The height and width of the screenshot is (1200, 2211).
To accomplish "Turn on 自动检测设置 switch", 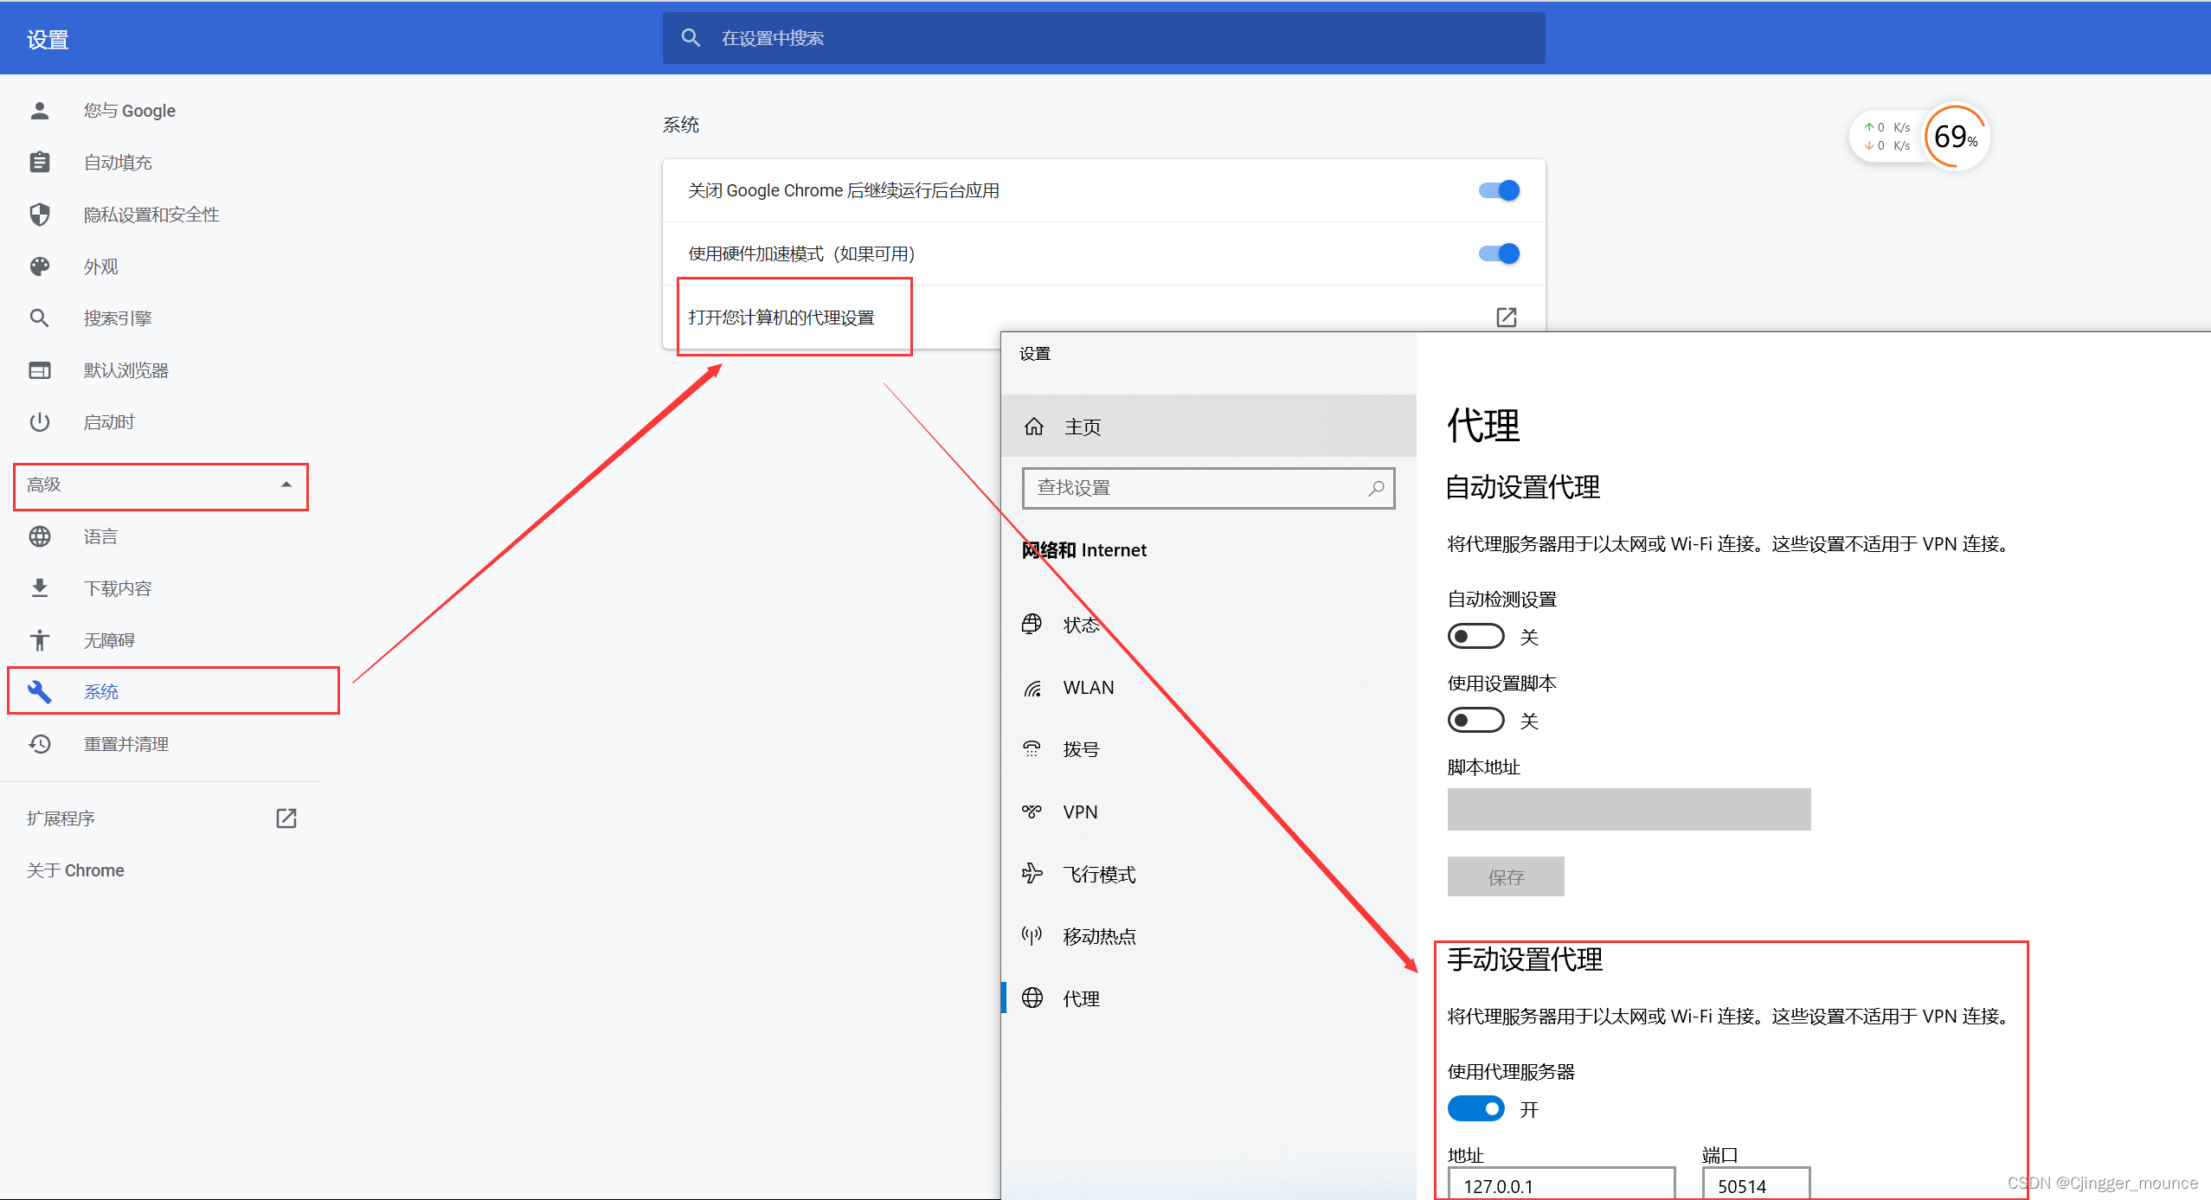I will 1475,637.
